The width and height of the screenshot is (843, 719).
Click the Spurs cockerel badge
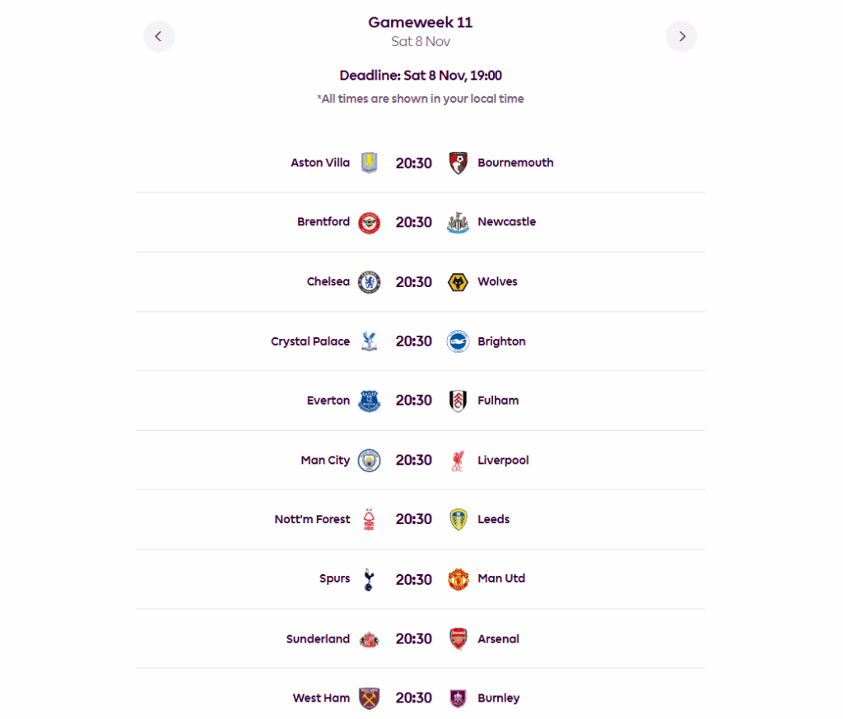pyautogui.click(x=369, y=579)
